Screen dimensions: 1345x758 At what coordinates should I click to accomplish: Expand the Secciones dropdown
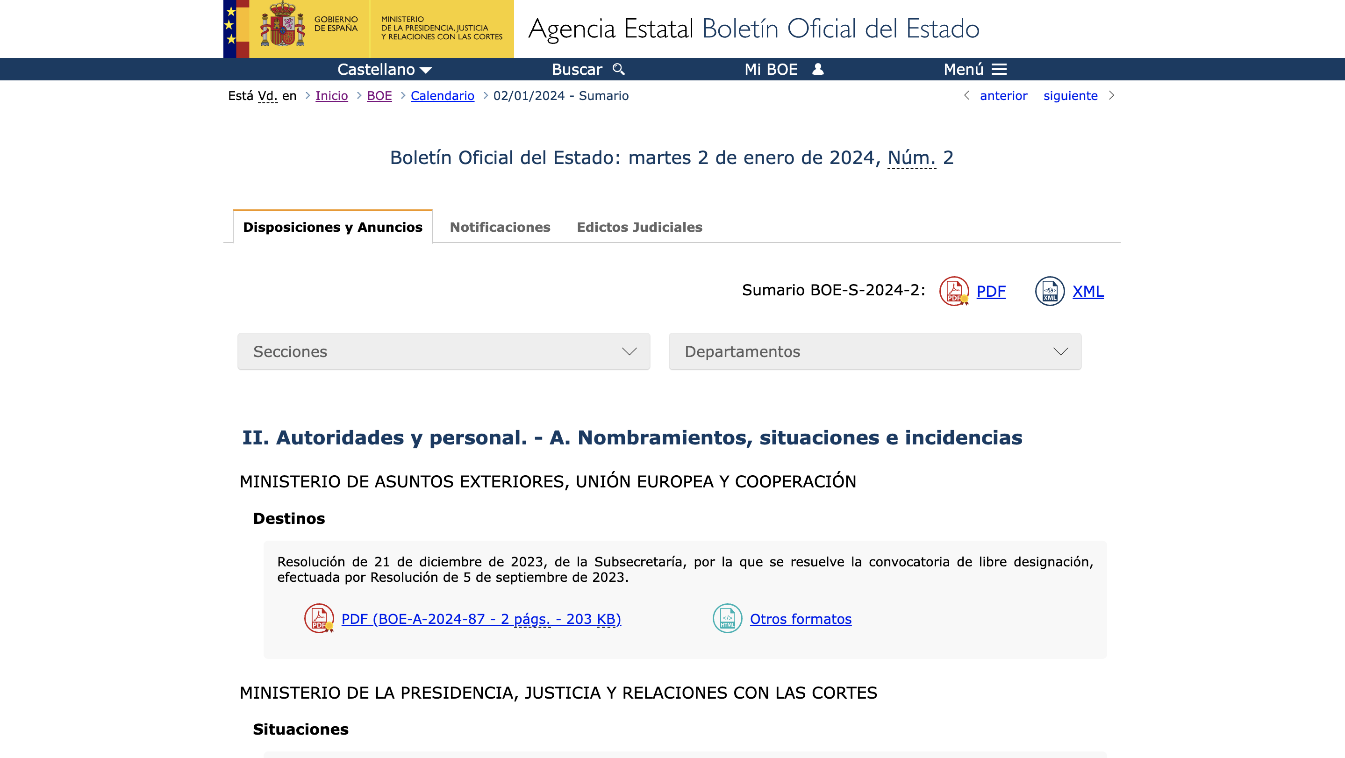[x=444, y=351]
